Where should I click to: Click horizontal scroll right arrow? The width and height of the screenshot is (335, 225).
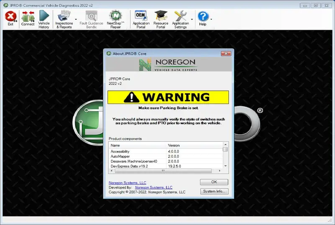pos(219,171)
